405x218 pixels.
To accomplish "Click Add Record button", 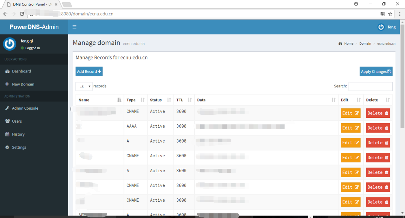I will [89, 71].
